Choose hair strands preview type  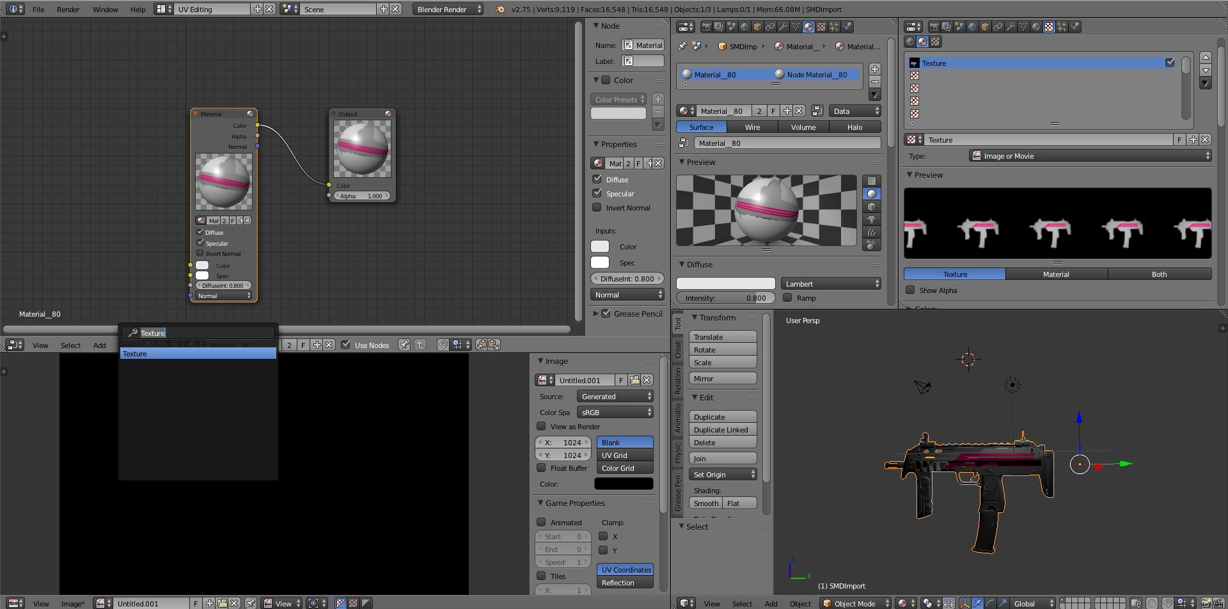[x=871, y=232]
